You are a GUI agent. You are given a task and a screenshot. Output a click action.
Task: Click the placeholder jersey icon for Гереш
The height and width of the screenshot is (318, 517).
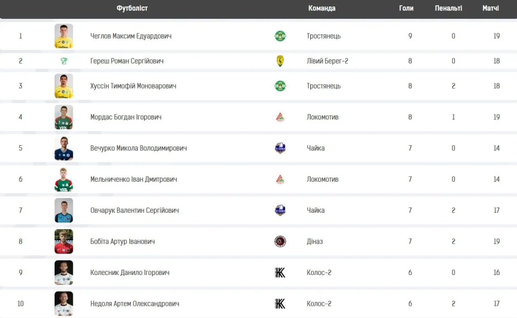[64, 61]
